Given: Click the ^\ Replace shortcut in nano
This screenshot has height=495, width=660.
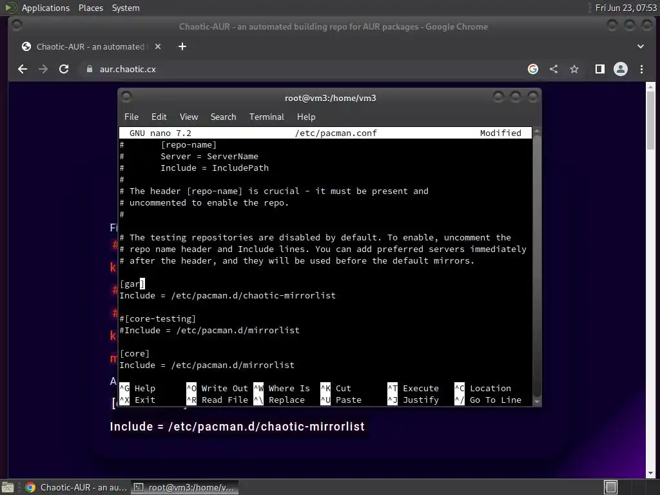Looking at the screenshot, I should click(x=279, y=400).
